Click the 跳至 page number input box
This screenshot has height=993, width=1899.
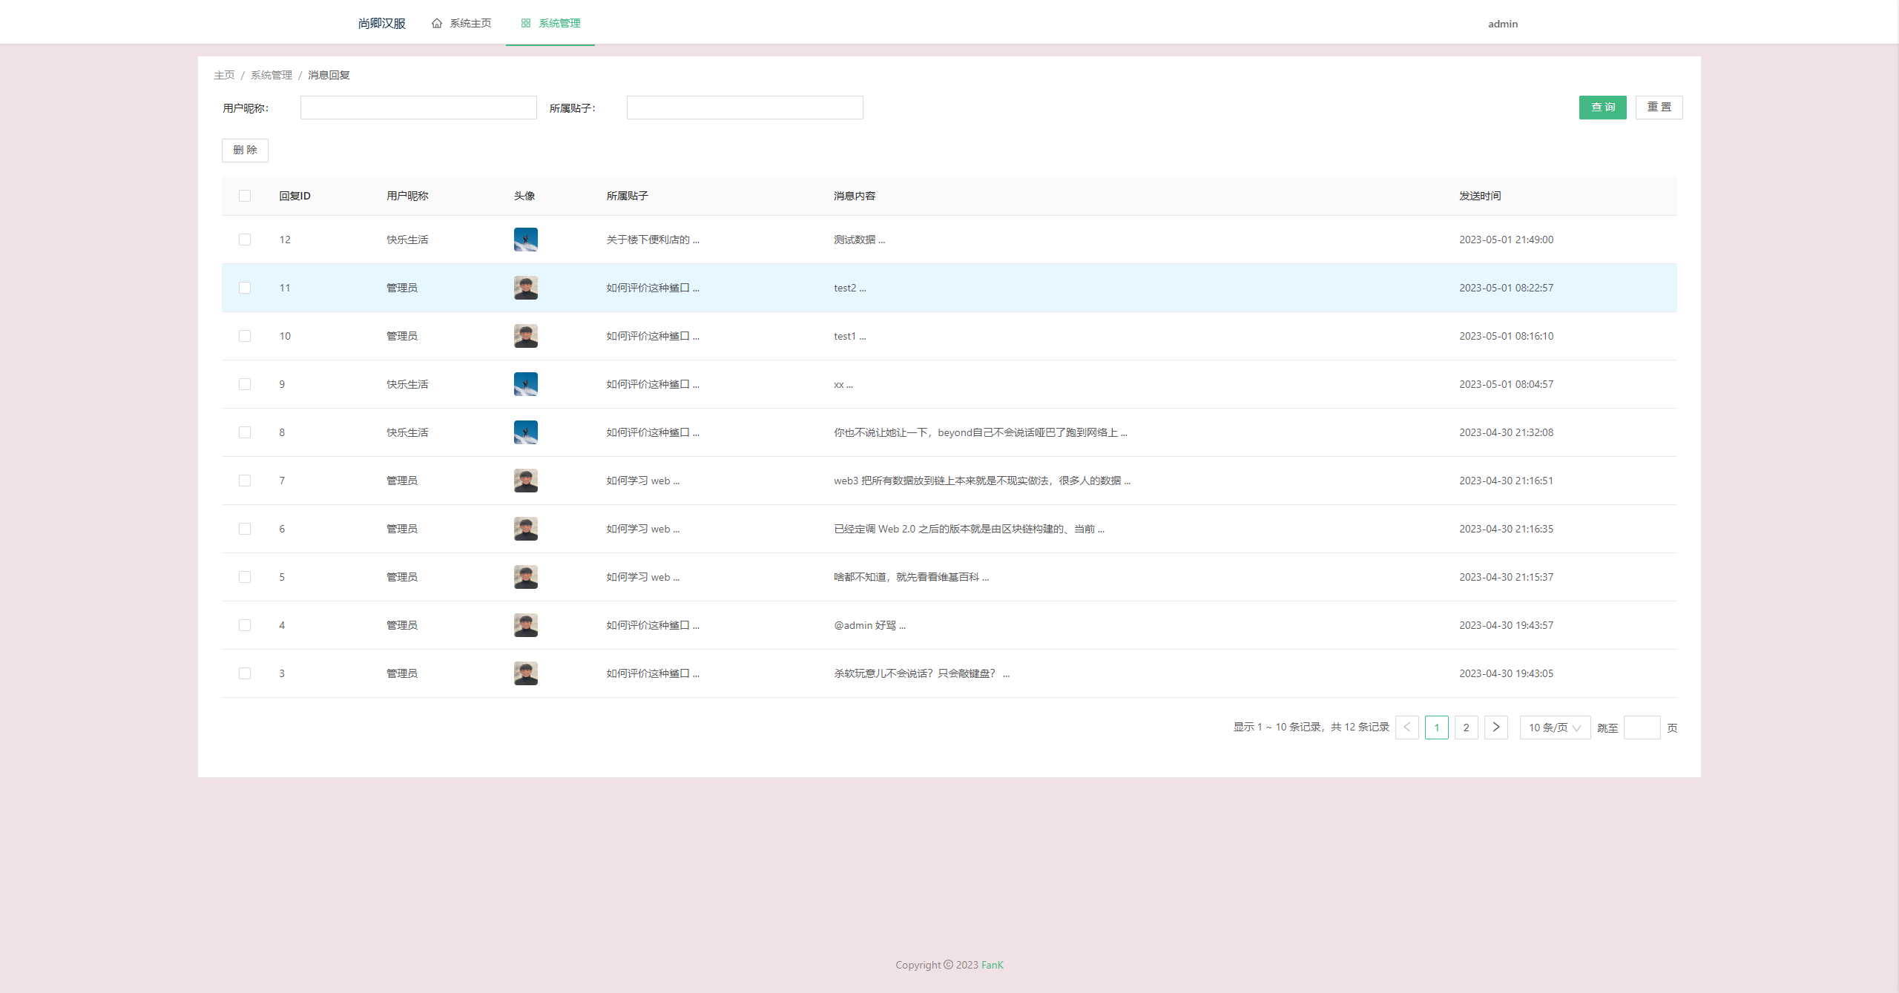tap(1643, 728)
